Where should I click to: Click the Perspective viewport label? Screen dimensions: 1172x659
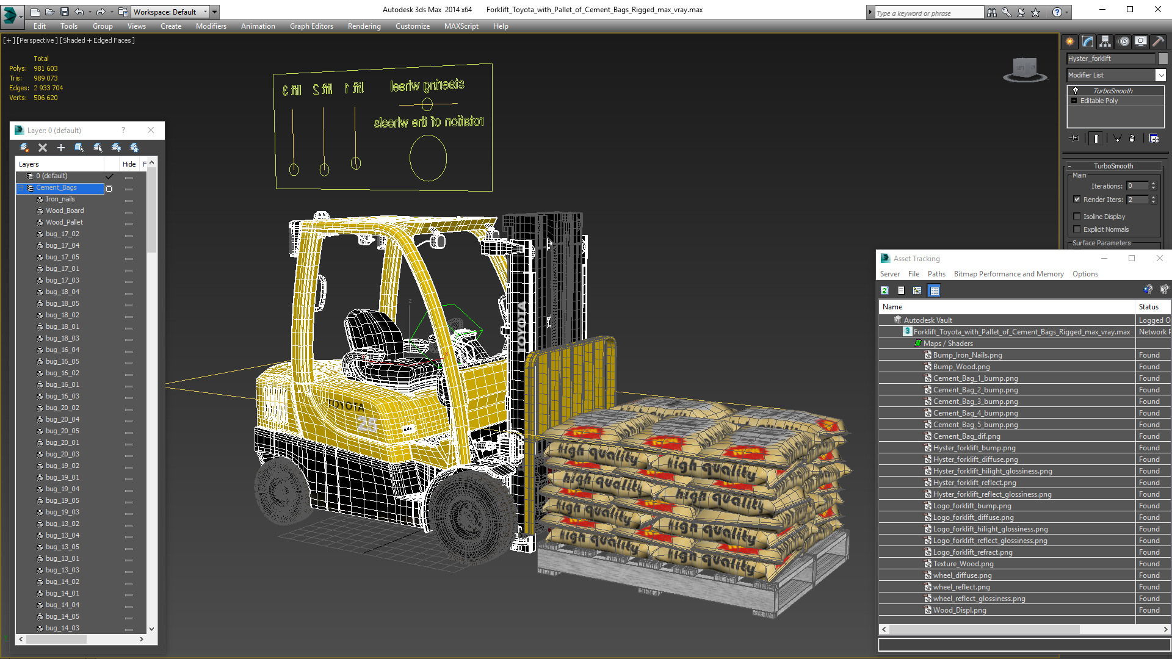click(x=37, y=40)
